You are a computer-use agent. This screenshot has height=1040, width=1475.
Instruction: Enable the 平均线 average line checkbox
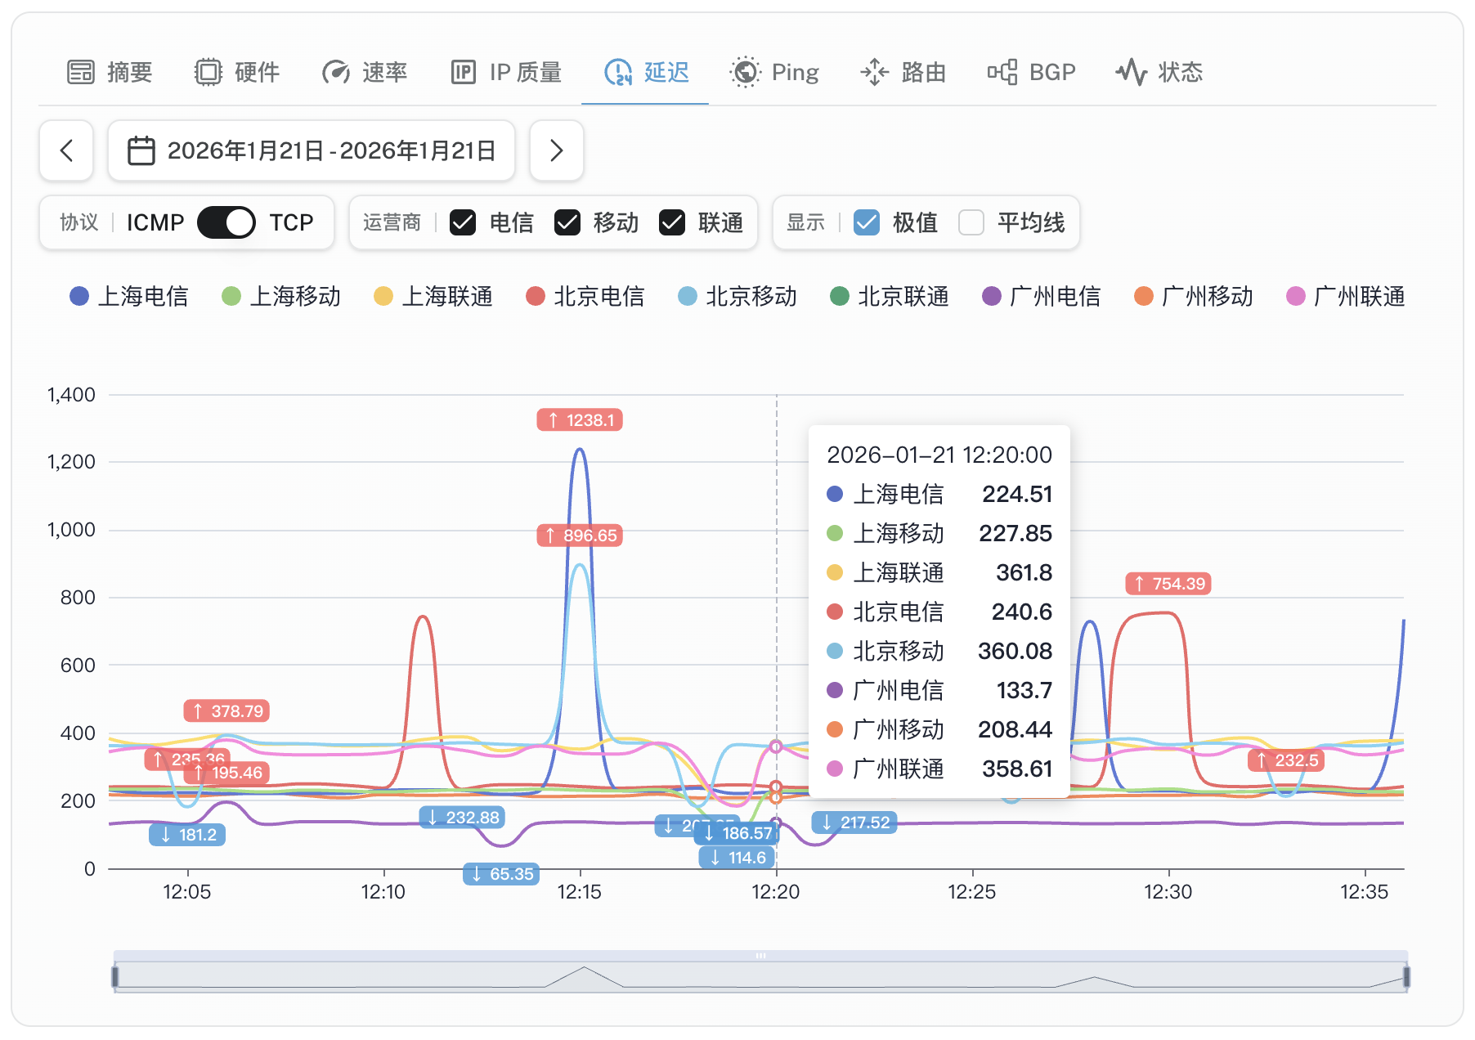(971, 222)
